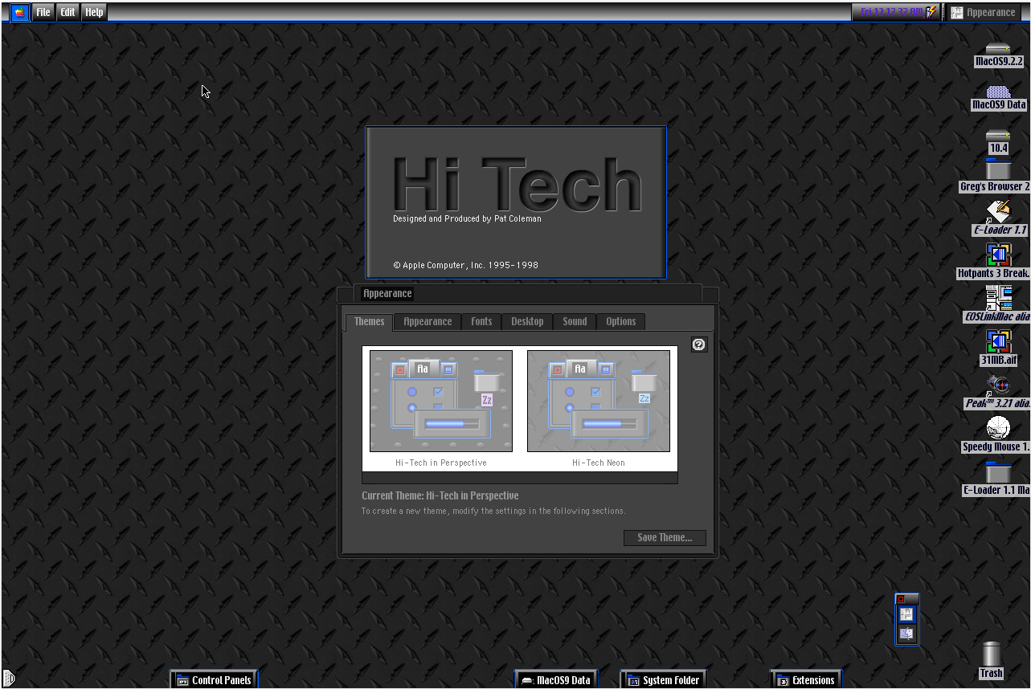This screenshot has width=1031, height=689.
Task: Switch to the Fonts tab
Action: pos(481,321)
